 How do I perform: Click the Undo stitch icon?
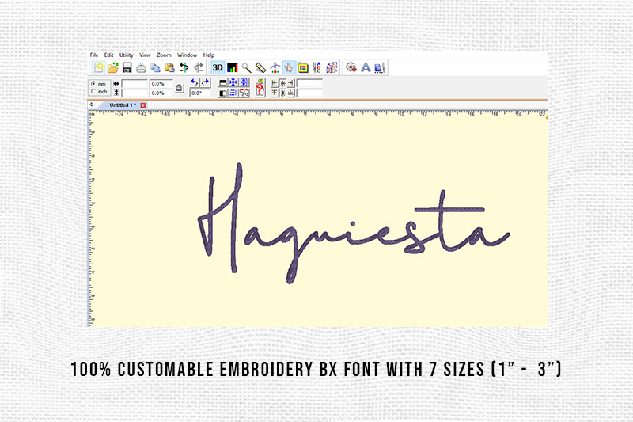click(x=184, y=67)
